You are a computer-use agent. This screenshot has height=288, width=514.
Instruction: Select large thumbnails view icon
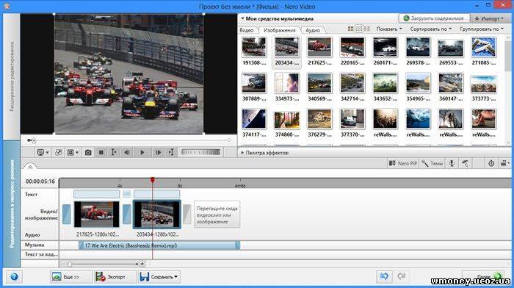351,29
